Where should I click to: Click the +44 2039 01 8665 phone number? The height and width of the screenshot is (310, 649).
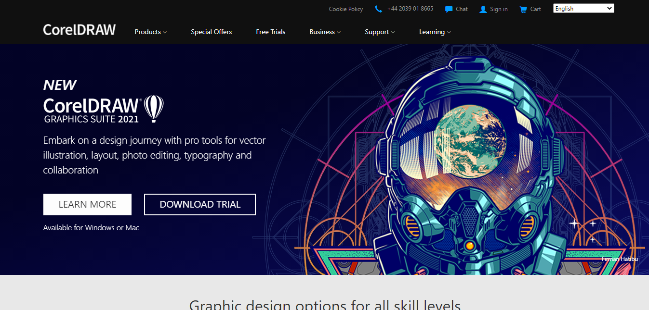click(410, 9)
